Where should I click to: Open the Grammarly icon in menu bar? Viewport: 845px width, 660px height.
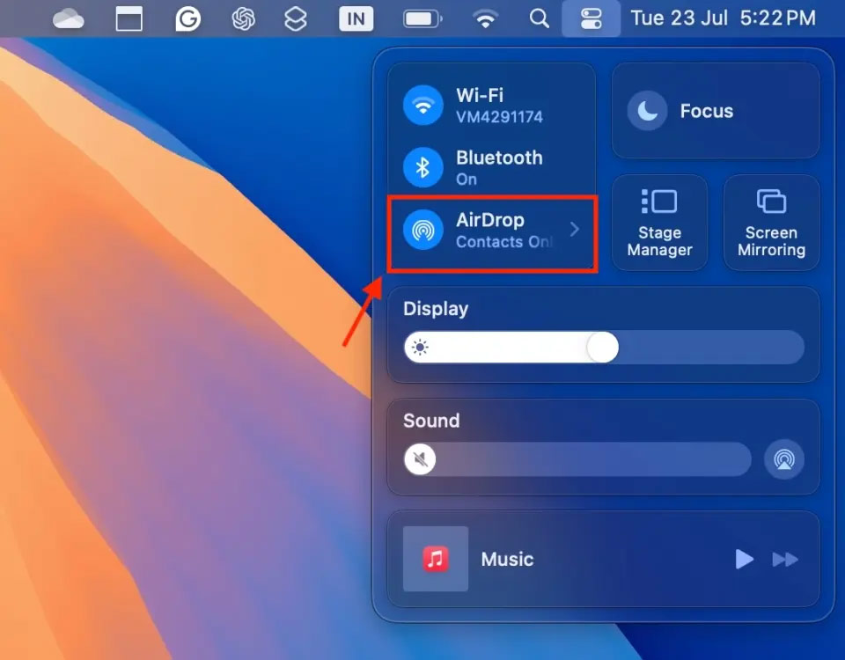pyautogui.click(x=187, y=18)
